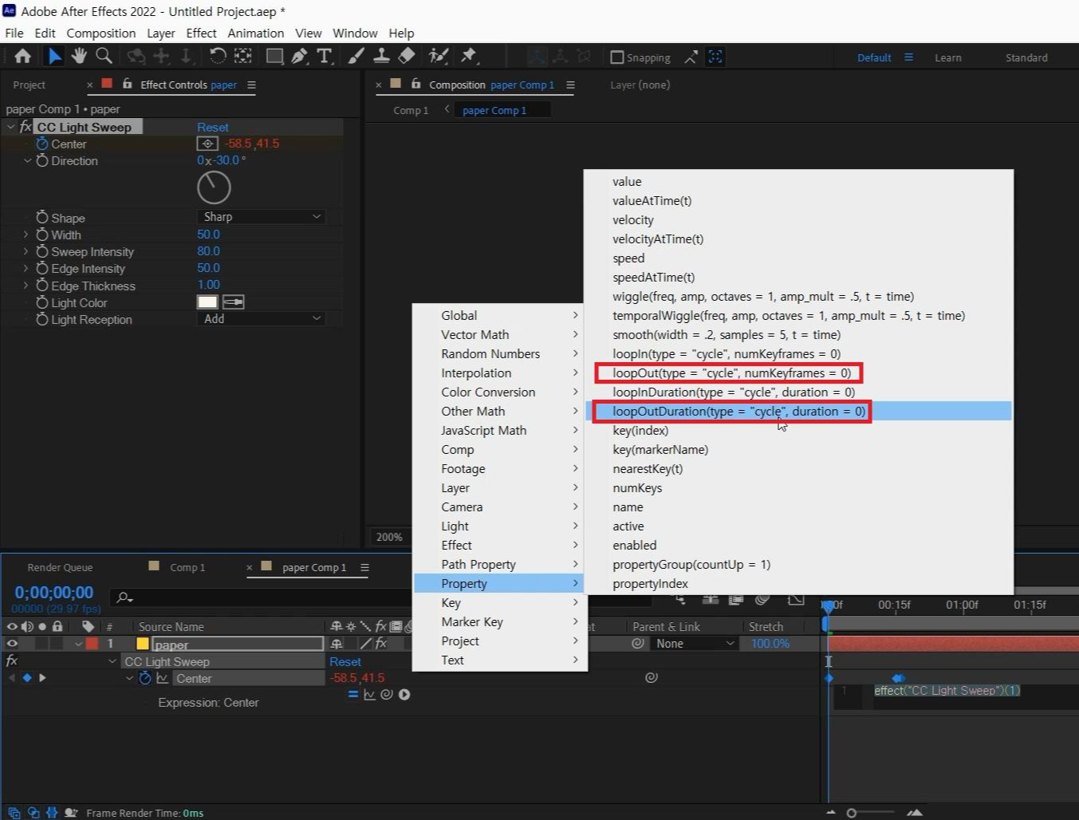Image resolution: width=1079 pixels, height=820 pixels.
Task: Click the Direction angle dial
Action: tap(214, 187)
